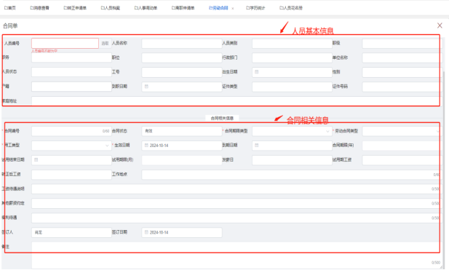Viewport: 449px width, 270px height.
Task: Click the 合同状态 field showing 有效
Action: [x=182, y=131]
